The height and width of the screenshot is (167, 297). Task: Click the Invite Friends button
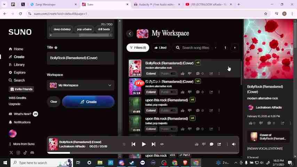(21, 89)
